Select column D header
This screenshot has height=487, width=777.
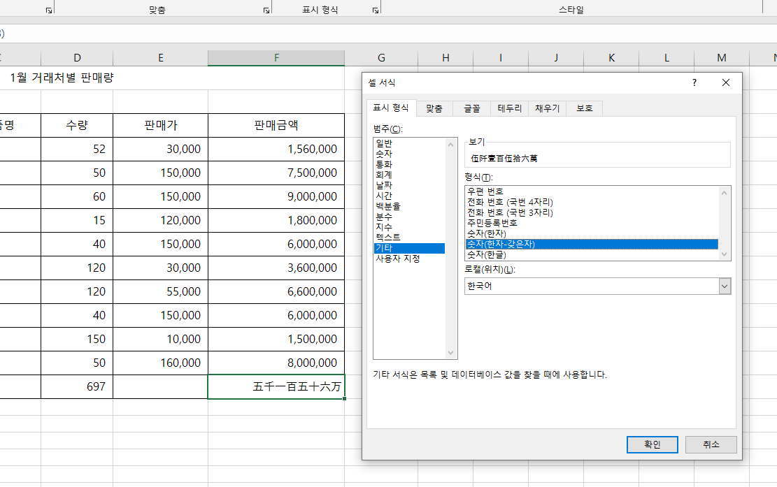point(77,58)
